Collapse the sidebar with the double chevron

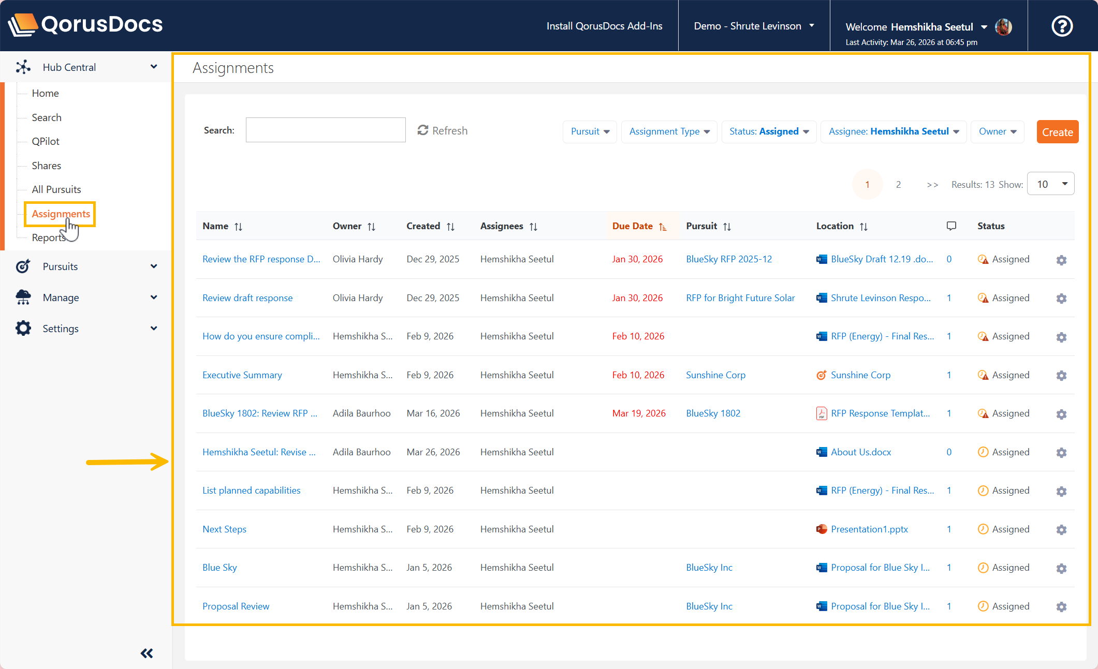click(147, 653)
